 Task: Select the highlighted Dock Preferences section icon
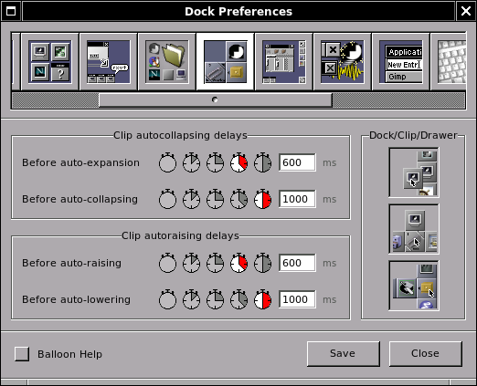point(226,62)
